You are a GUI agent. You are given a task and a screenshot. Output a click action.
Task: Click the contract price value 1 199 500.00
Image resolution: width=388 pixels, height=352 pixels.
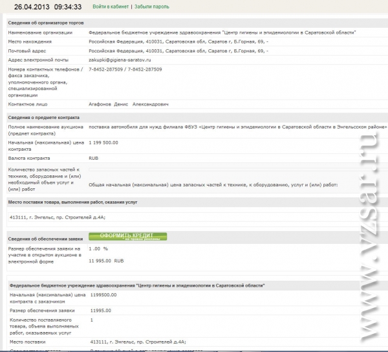point(103,142)
